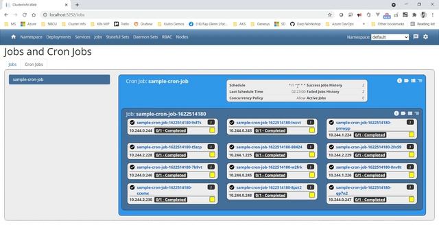Click yellow status square on pod 9sf7s
This screenshot has width=439, height=247.
tap(212, 130)
